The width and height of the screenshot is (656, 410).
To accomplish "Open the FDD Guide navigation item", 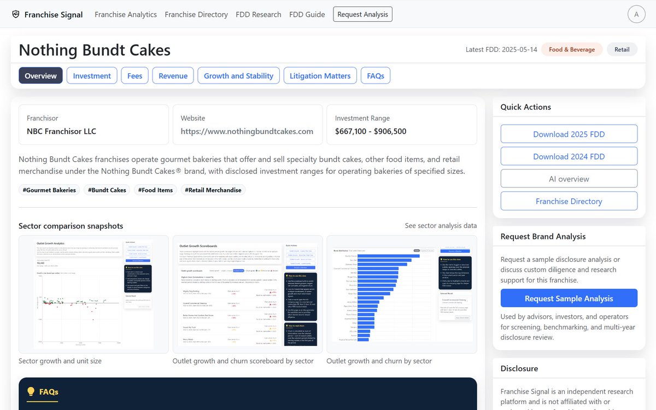I will click(307, 14).
